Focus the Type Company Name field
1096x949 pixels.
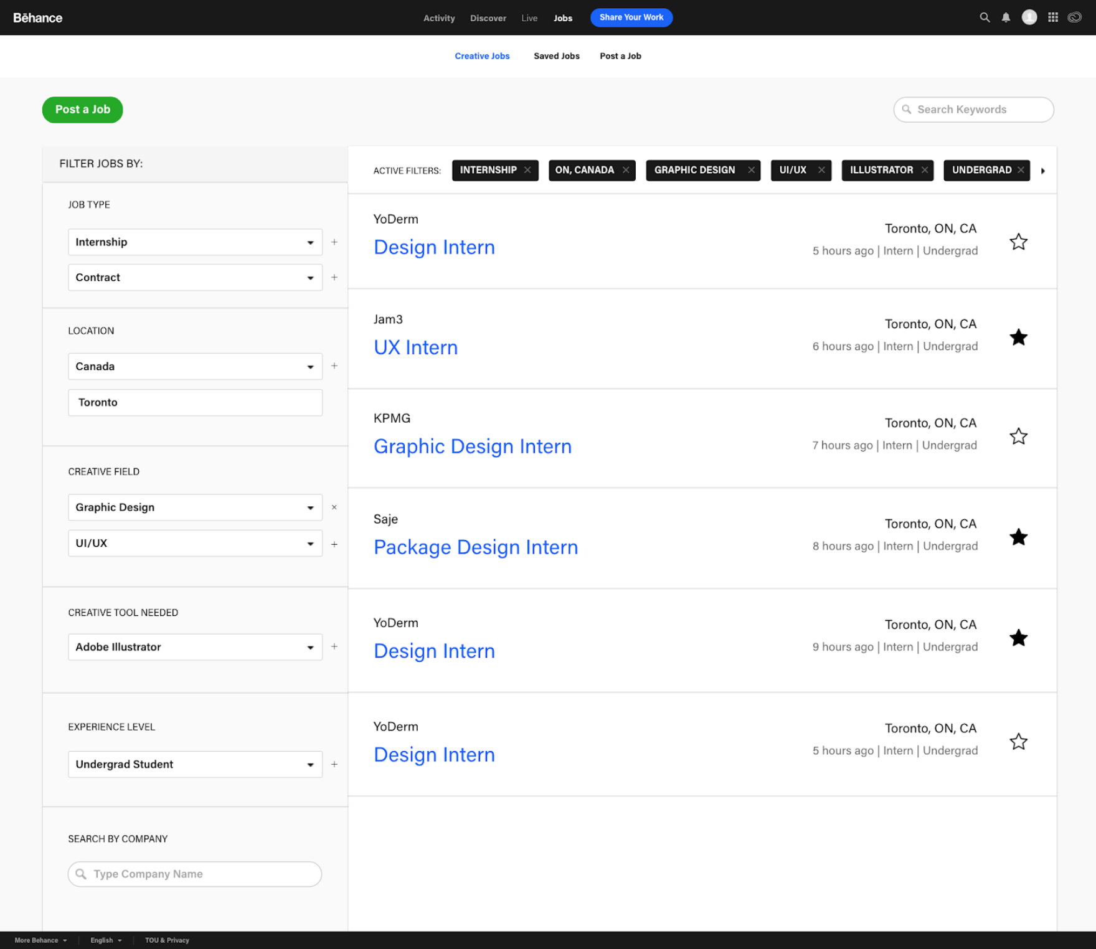pyautogui.click(x=195, y=874)
